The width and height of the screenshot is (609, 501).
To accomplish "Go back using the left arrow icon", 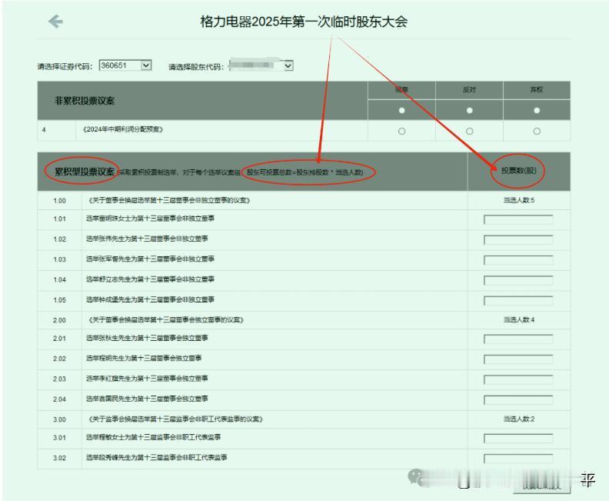I will [x=56, y=22].
